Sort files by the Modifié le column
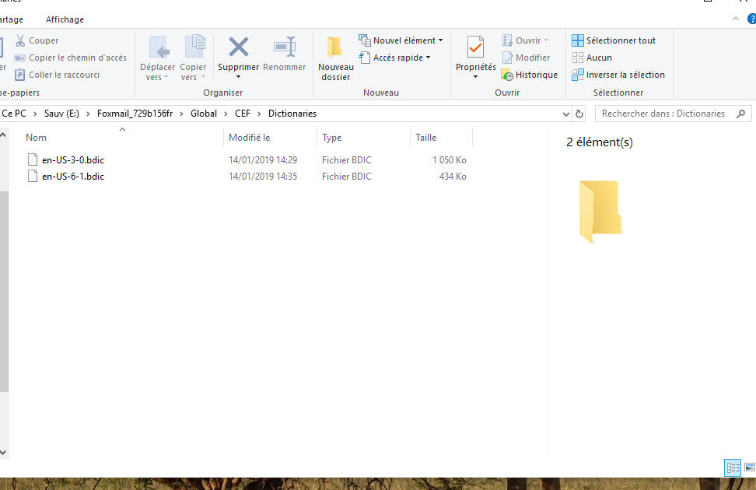Screen dimensions: 756x490 point(250,138)
